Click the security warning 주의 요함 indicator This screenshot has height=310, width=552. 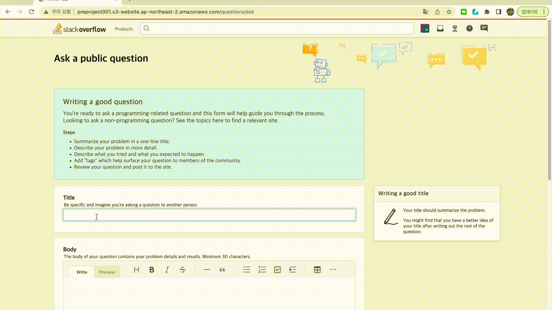(57, 12)
